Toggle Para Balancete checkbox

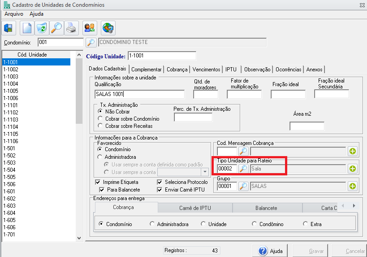[x=102, y=190]
